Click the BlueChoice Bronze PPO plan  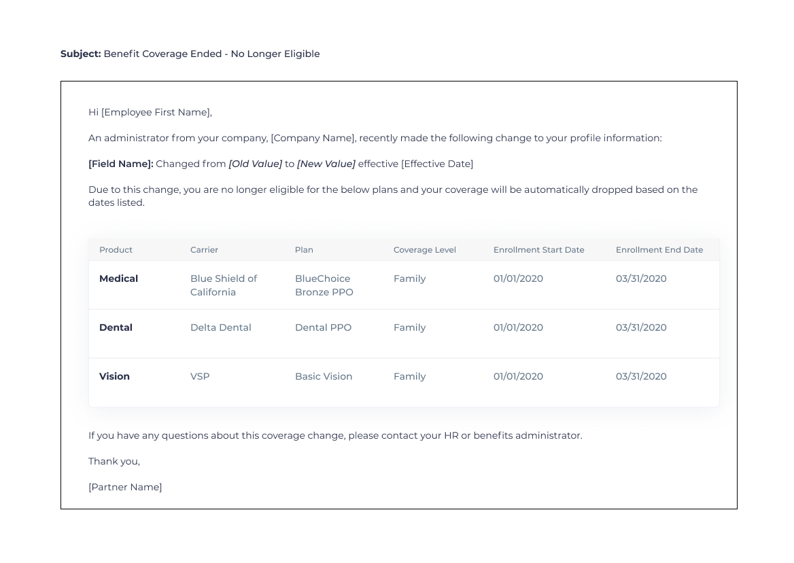324,285
